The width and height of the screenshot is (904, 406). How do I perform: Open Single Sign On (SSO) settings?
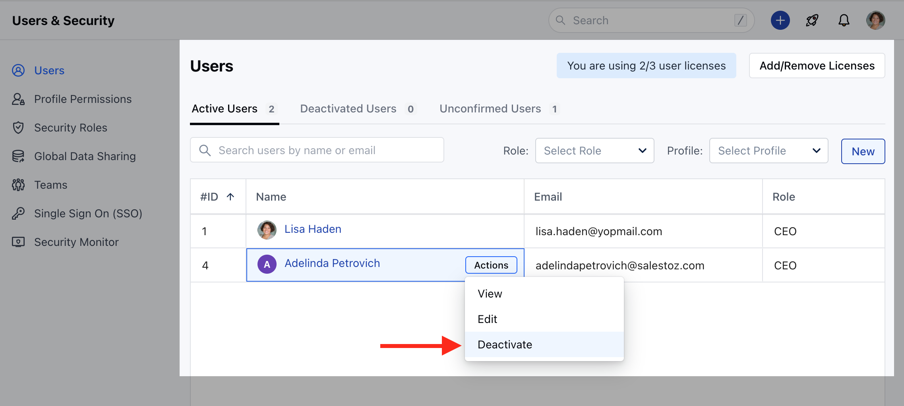(88, 213)
